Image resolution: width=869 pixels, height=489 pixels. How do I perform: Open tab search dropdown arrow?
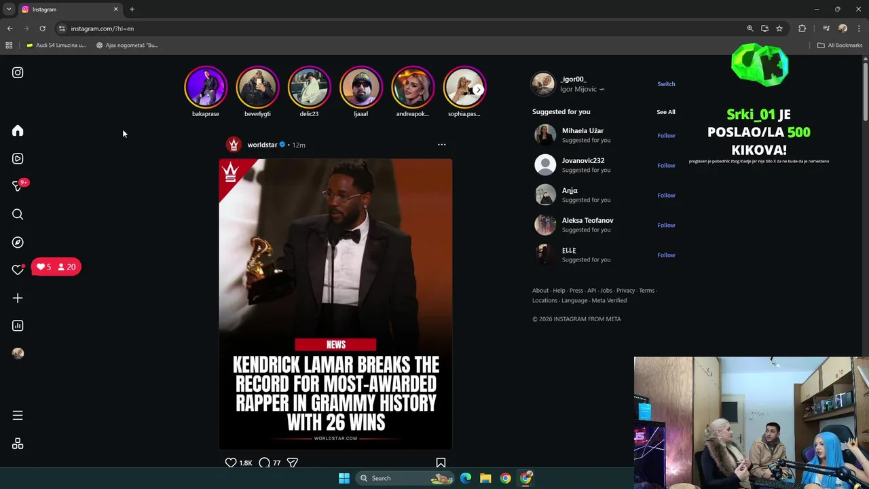point(9,10)
